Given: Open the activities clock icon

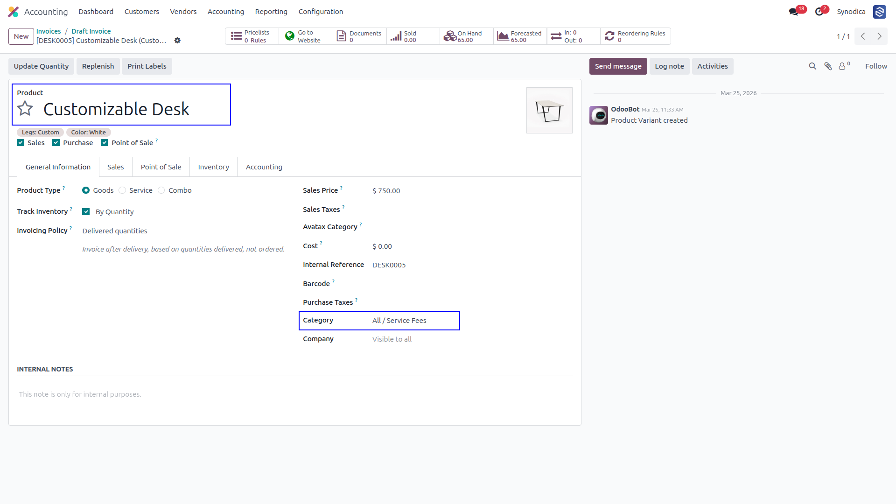Looking at the screenshot, I should point(819,12).
